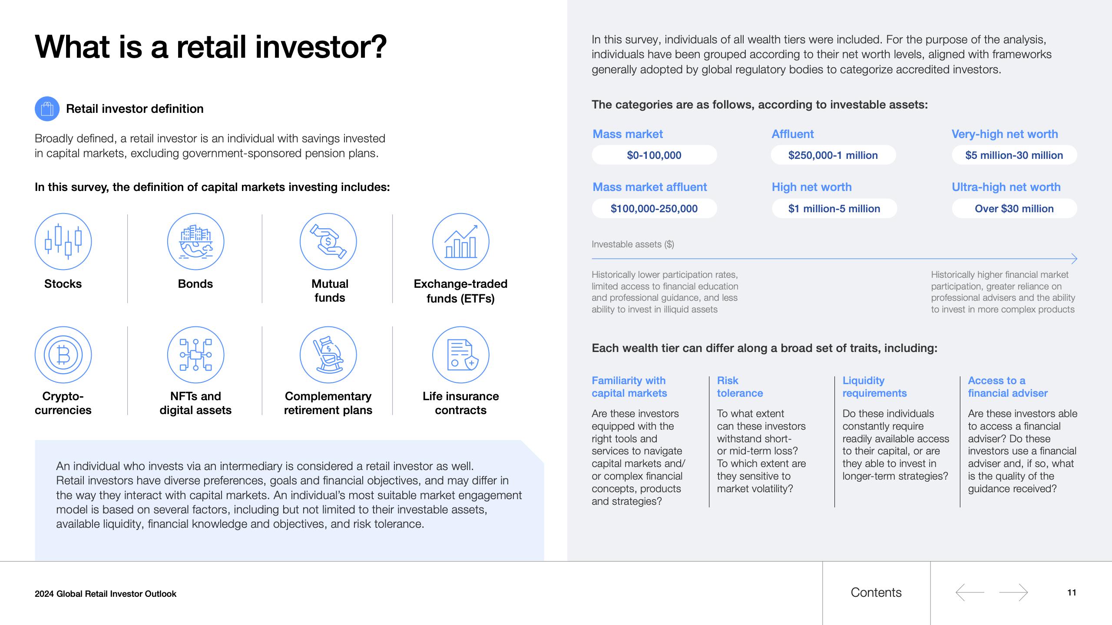1112x625 pixels.
Task: Click the Over $30 million pill
Action: [1014, 208]
